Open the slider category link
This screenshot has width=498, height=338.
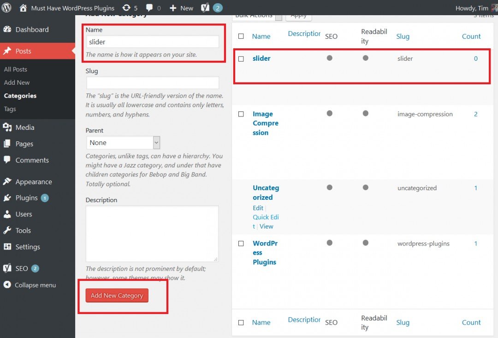(x=261, y=58)
